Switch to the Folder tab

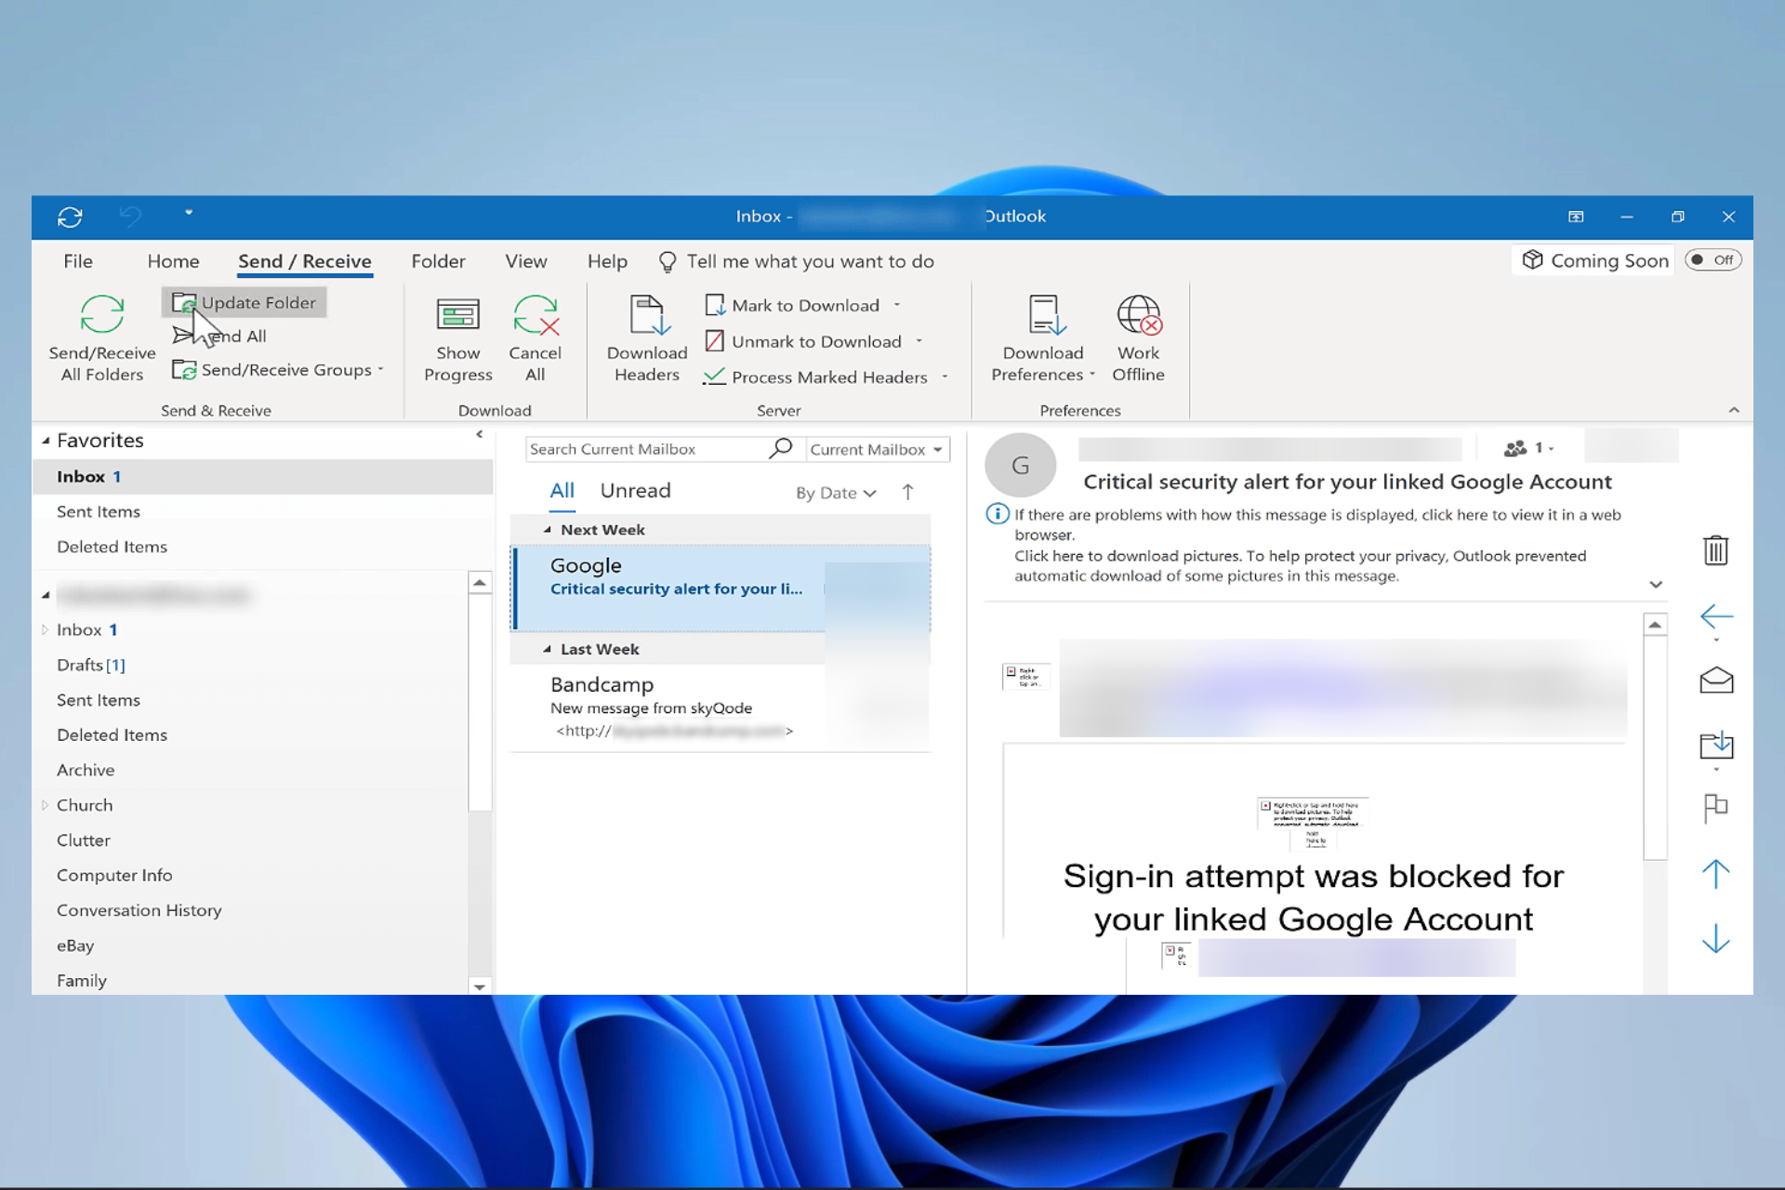tap(439, 261)
